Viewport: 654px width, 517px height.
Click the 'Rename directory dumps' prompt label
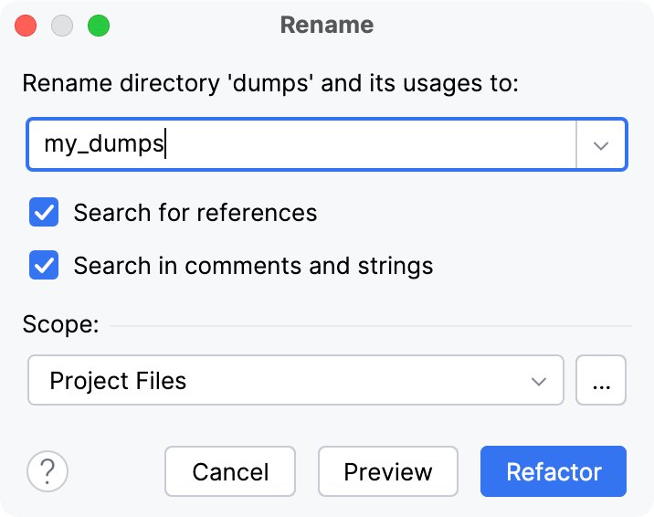tap(270, 84)
